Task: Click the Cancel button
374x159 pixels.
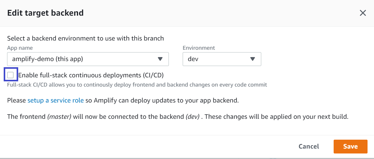Action: pyautogui.click(x=309, y=146)
